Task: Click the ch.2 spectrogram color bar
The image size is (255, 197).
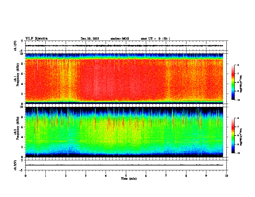Action: (x=233, y=136)
